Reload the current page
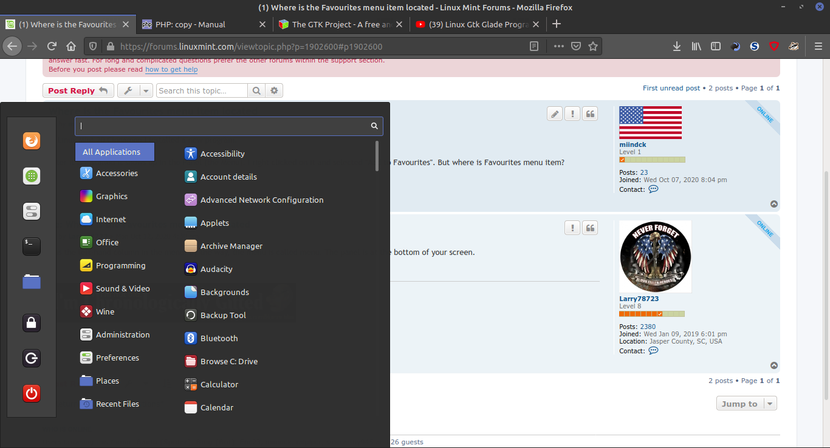The image size is (830, 448). click(52, 46)
